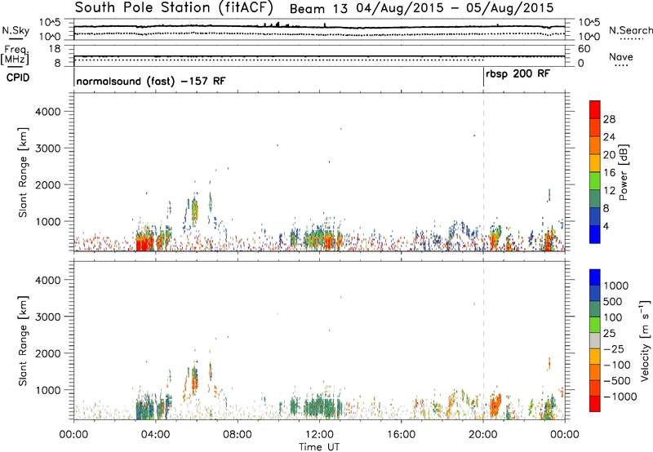Click the noise spikes near 10:00 in the N.Sky panel

coord(277,24)
